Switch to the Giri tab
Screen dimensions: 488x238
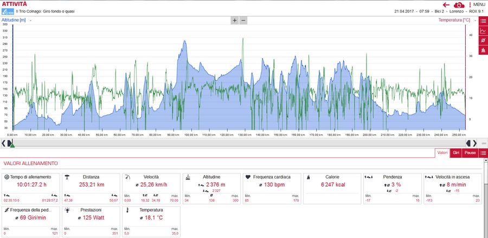coord(456,153)
